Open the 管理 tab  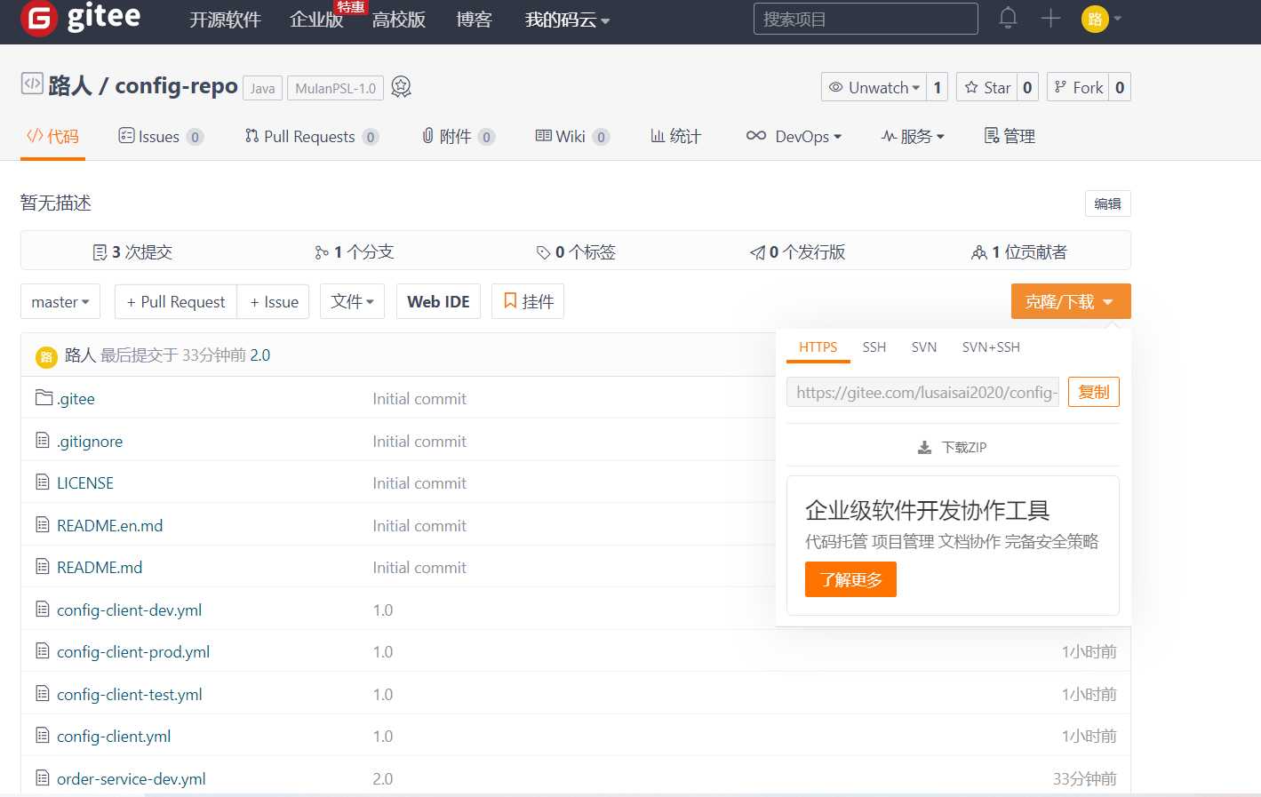[x=1010, y=136]
